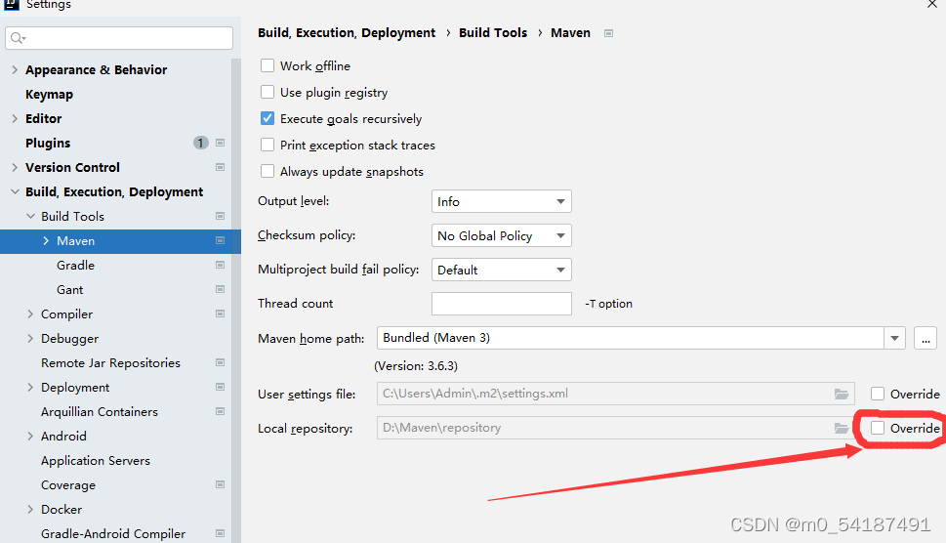Click project-level icon on the Maven row
946x543 pixels.
click(221, 240)
